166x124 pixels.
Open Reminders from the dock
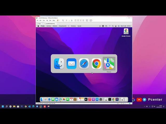[79, 99]
